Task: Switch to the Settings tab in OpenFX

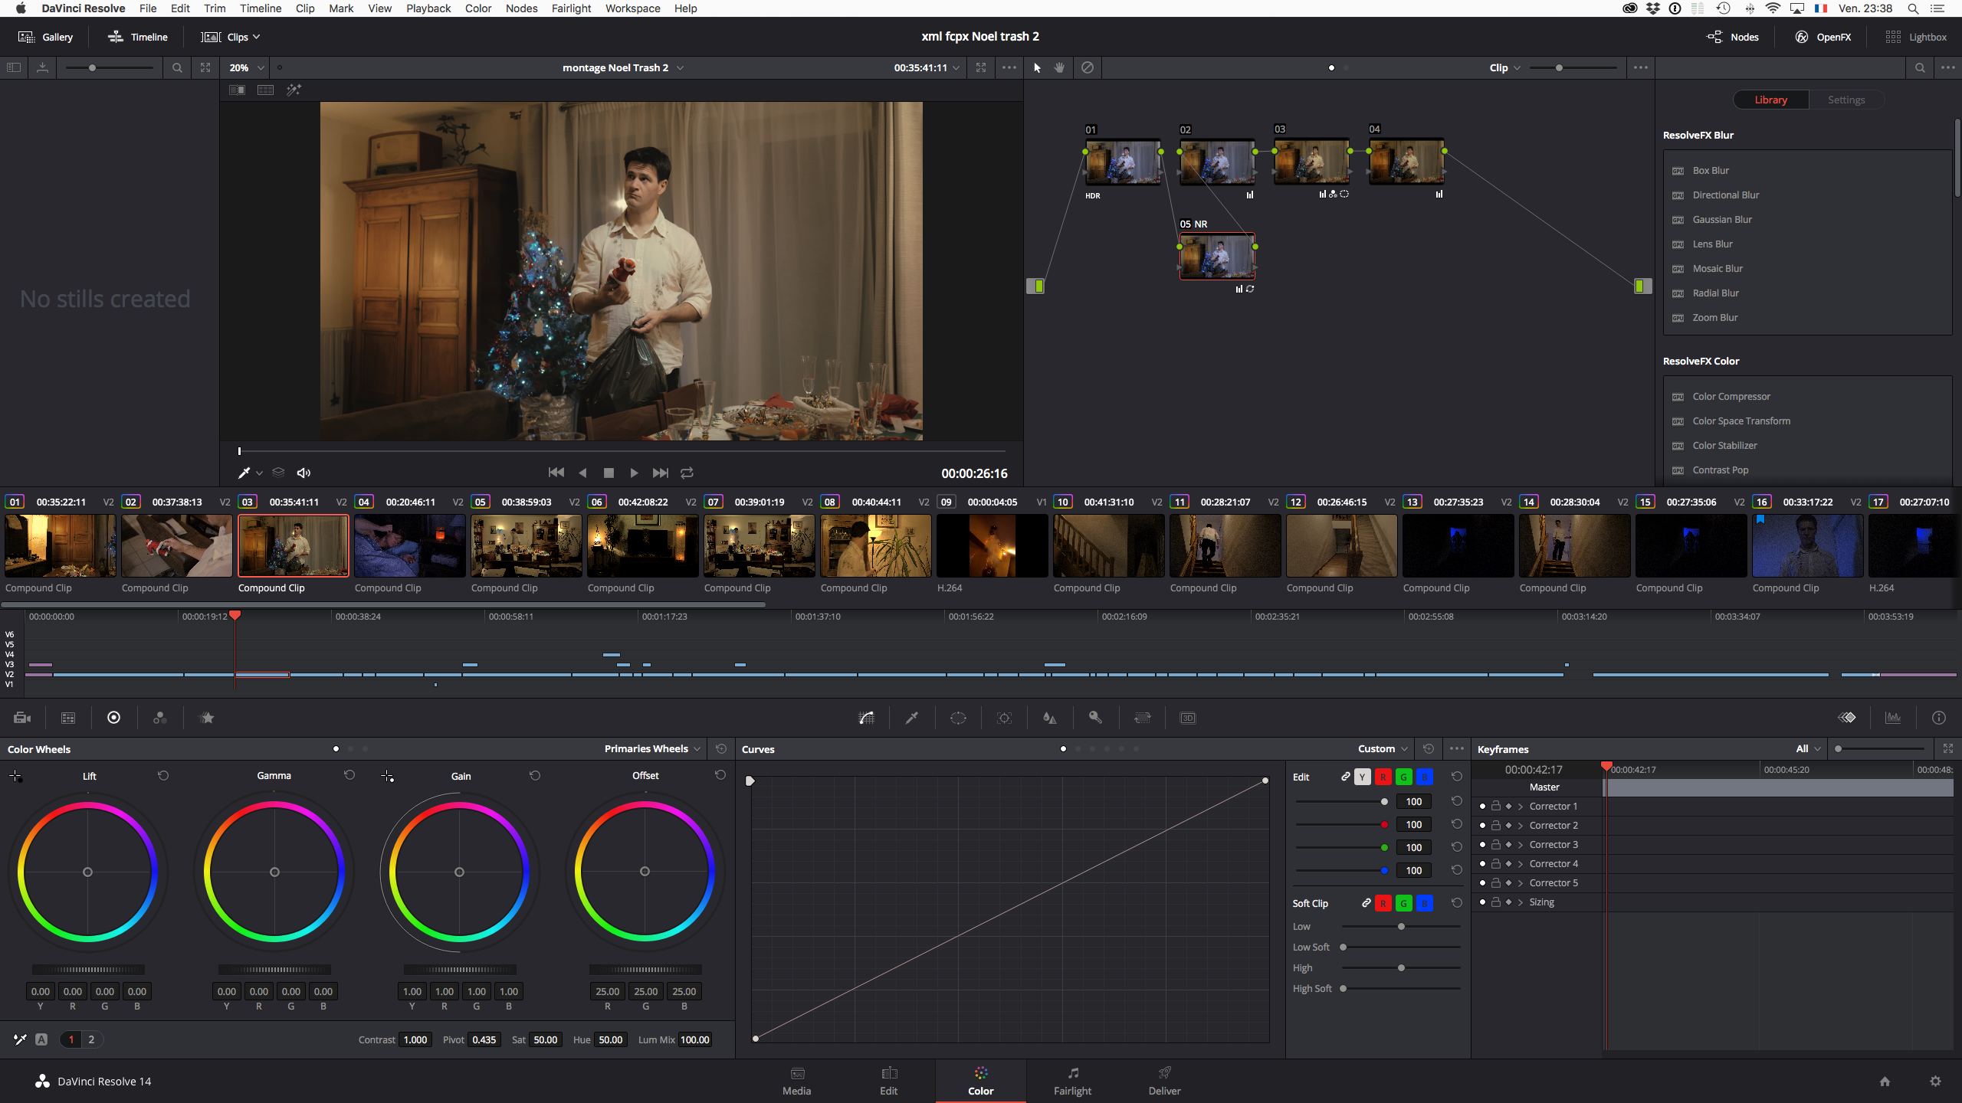Action: tap(1846, 100)
